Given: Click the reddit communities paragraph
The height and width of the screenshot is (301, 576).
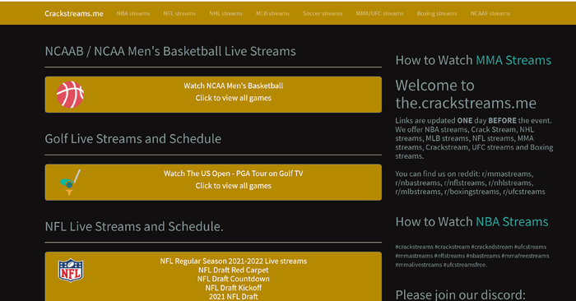Looking at the screenshot, I should tap(470, 183).
